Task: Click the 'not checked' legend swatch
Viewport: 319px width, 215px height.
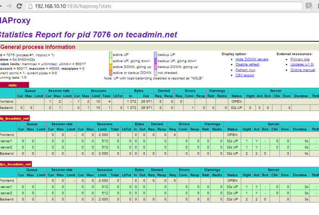Action: pyautogui.click(x=156, y=73)
